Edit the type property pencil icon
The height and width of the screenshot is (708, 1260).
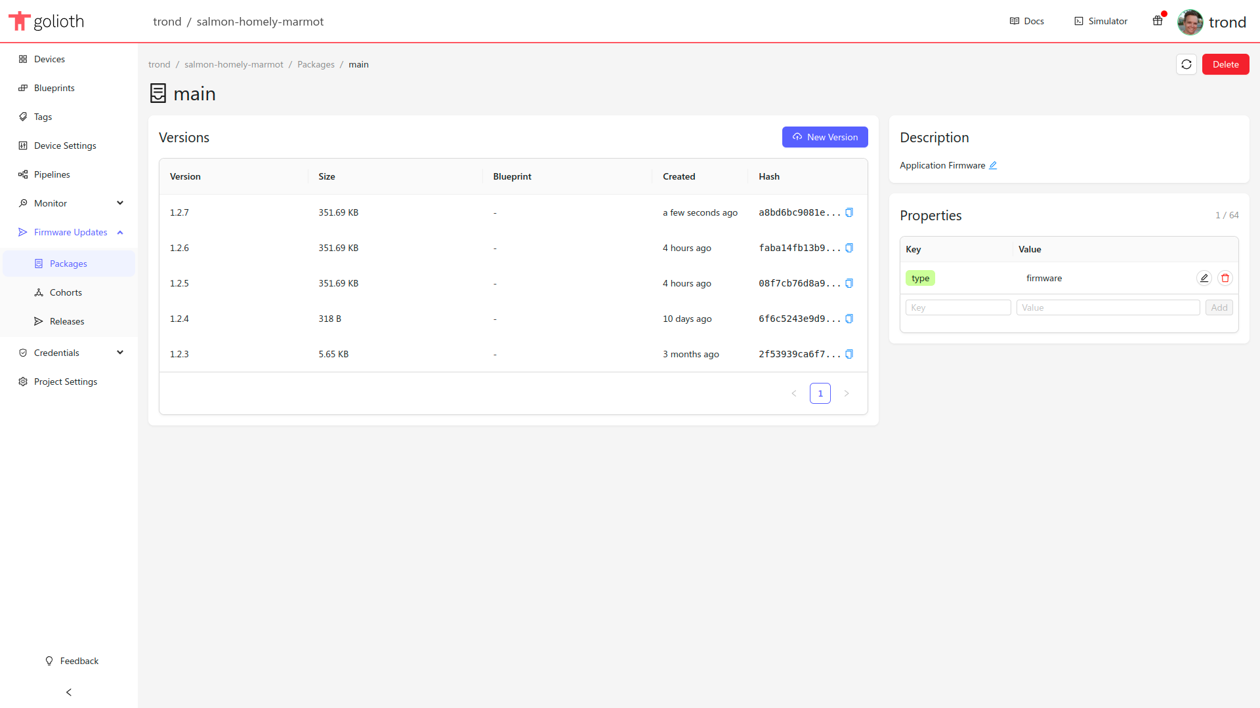(1204, 278)
